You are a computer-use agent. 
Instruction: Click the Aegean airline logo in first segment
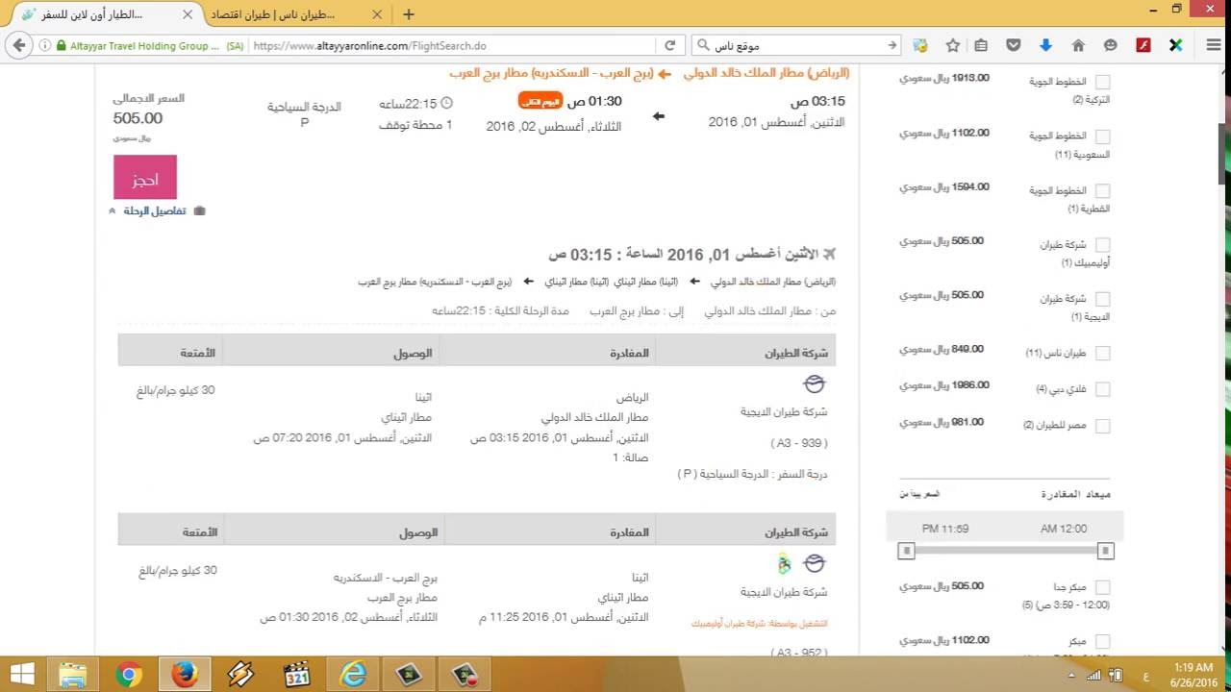click(x=814, y=384)
